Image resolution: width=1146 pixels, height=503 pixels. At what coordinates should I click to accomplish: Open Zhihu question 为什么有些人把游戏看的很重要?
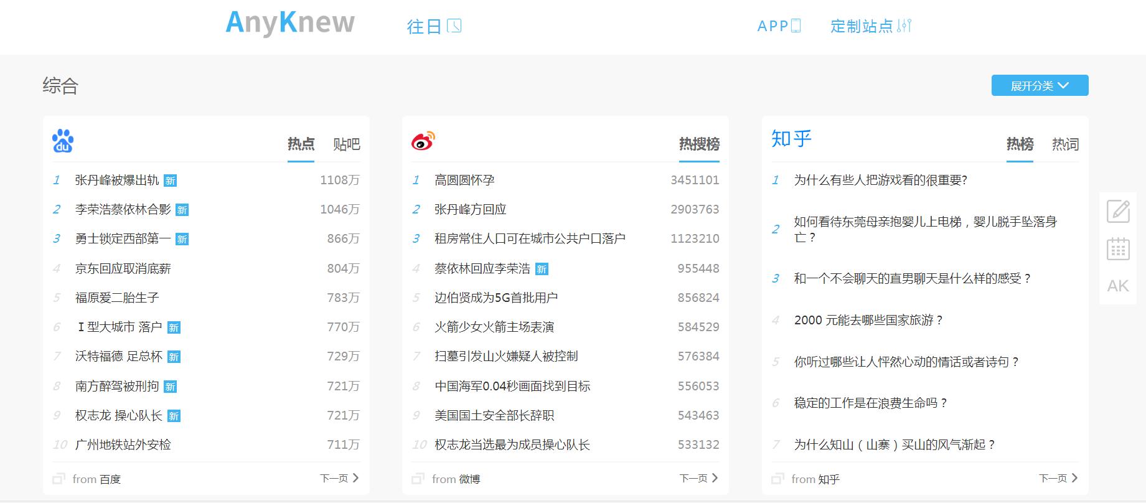(880, 181)
